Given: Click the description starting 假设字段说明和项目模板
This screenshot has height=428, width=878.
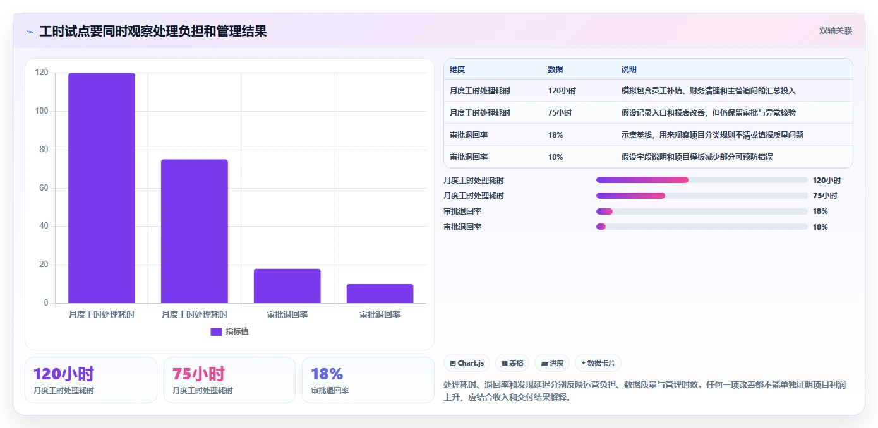Looking at the screenshot, I should pos(697,157).
